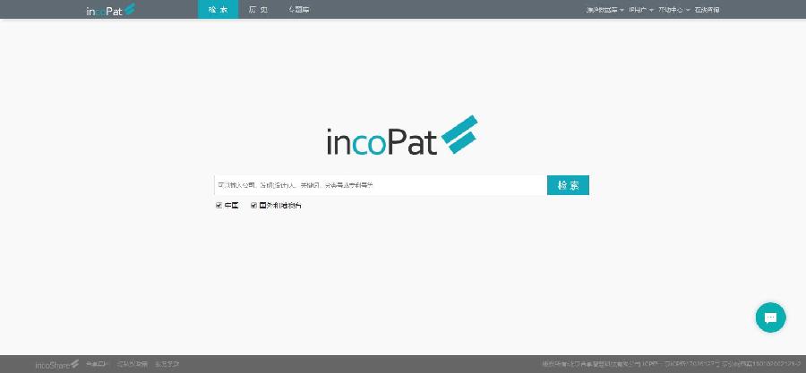
Task: Expand the help center dropdown in header
Action: (x=673, y=10)
